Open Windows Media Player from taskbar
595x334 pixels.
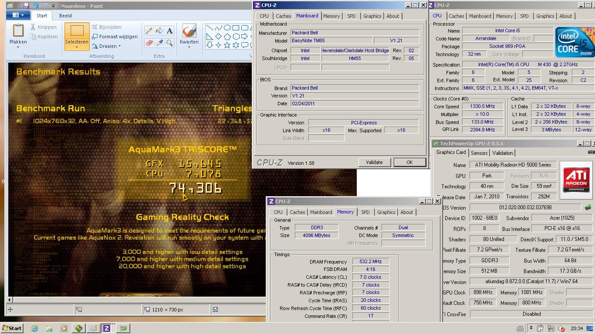pos(64,328)
